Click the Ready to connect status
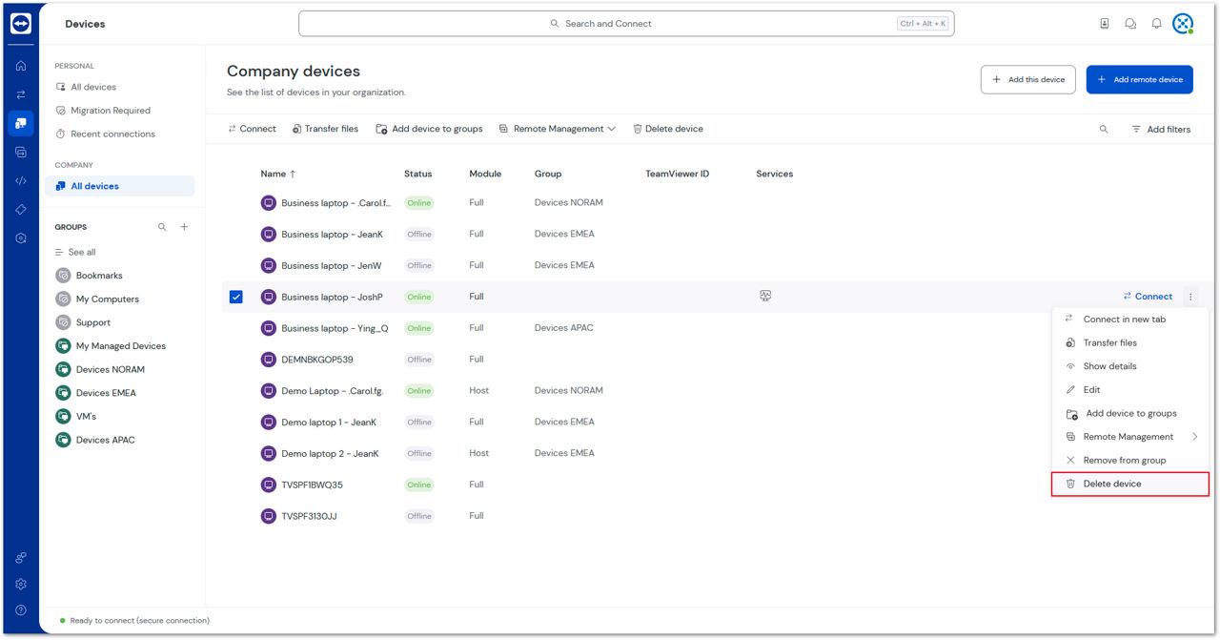Viewport: 1220px width, 640px height. (x=133, y=621)
